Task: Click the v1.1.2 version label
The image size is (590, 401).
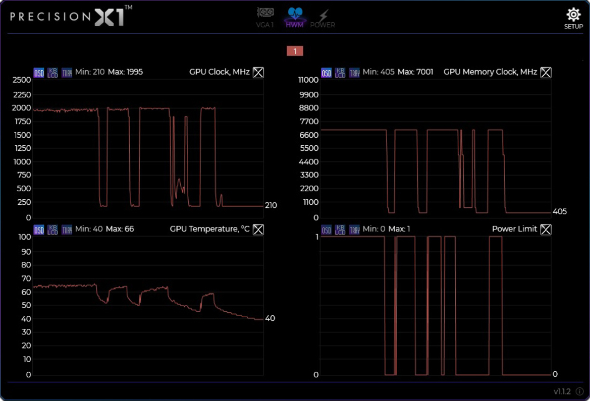Action: (562, 391)
